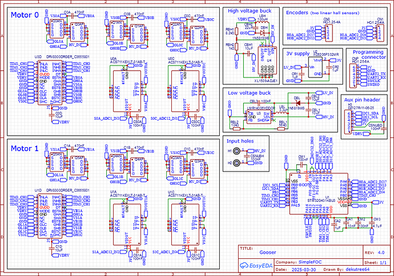Viewport: 394px width, 276px height.
Task: Click the High voltage buck heading
Action: 248,11
